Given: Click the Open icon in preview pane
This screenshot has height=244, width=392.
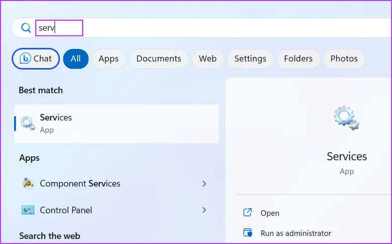Looking at the screenshot, I should (x=247, y=212).
